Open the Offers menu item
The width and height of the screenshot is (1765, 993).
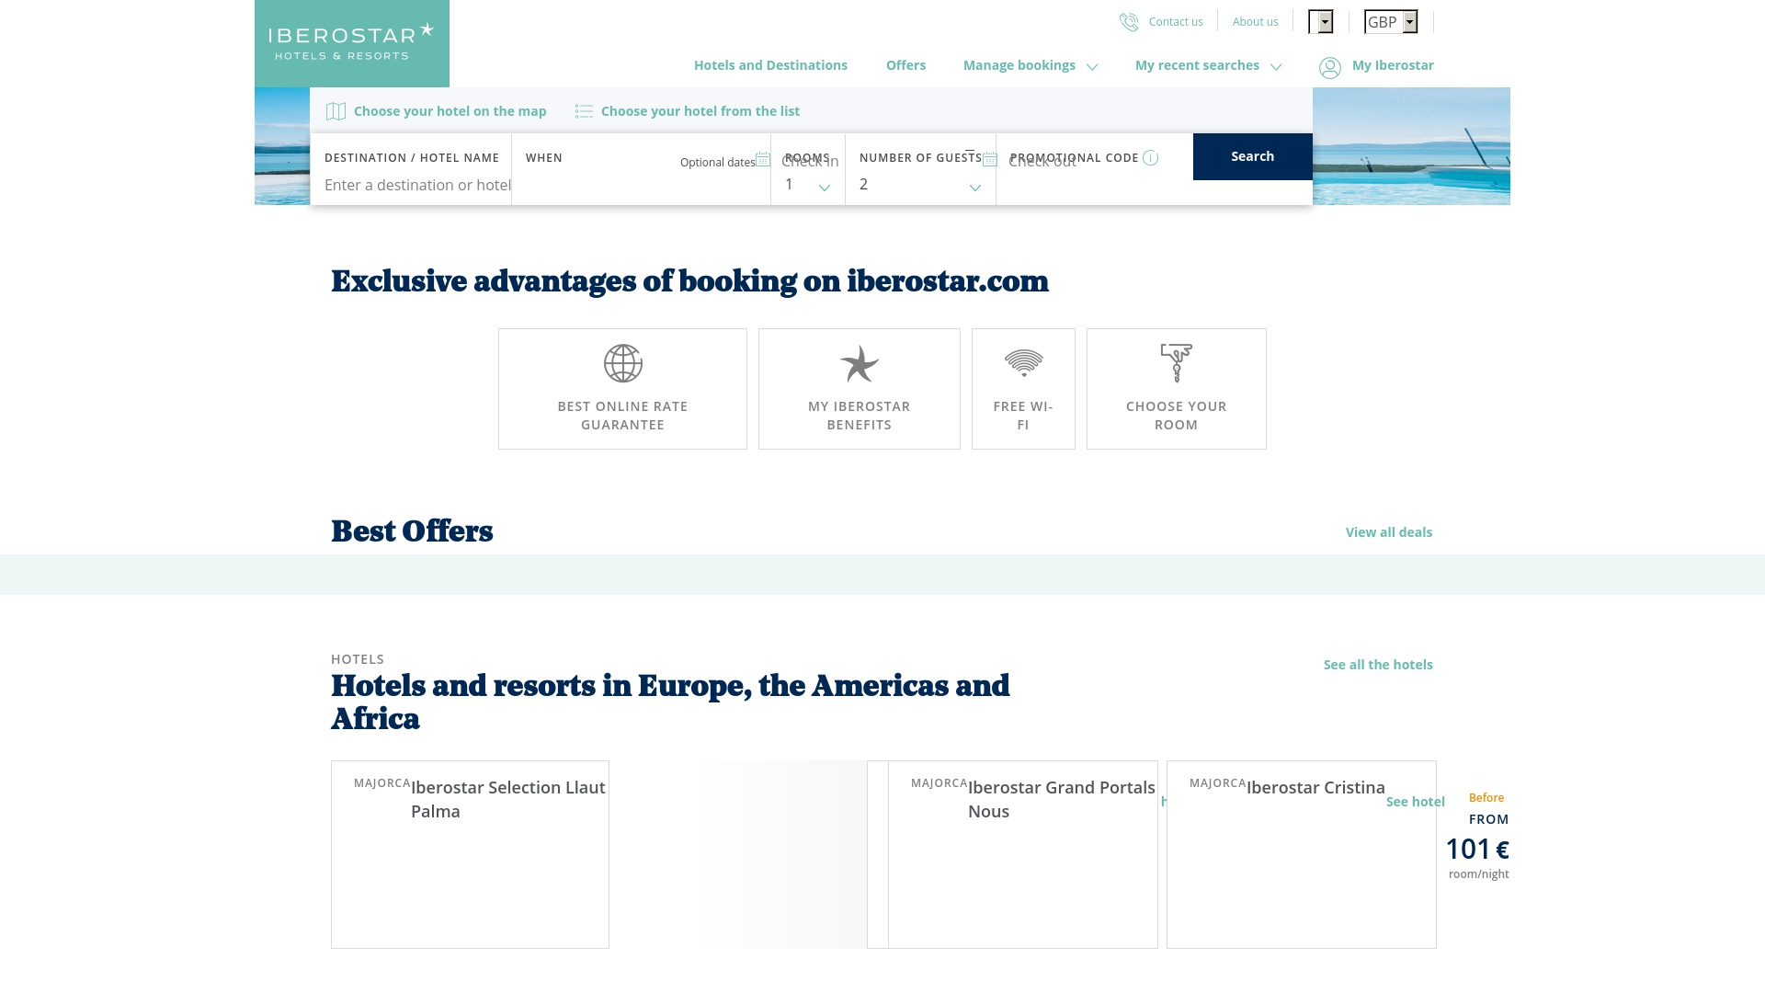point(905,65)
